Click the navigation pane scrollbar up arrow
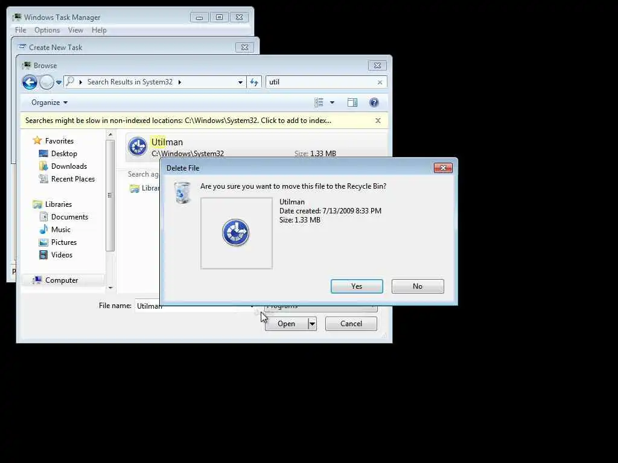Screen dimensions: 618x463 tap(110, 134)
